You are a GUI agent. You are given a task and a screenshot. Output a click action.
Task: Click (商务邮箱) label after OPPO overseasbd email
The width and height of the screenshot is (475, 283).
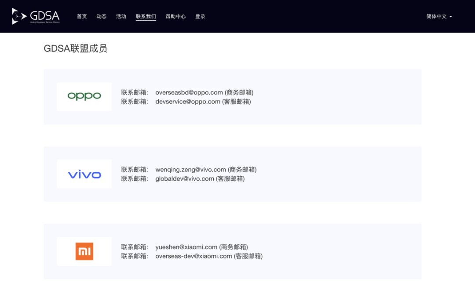239,92
